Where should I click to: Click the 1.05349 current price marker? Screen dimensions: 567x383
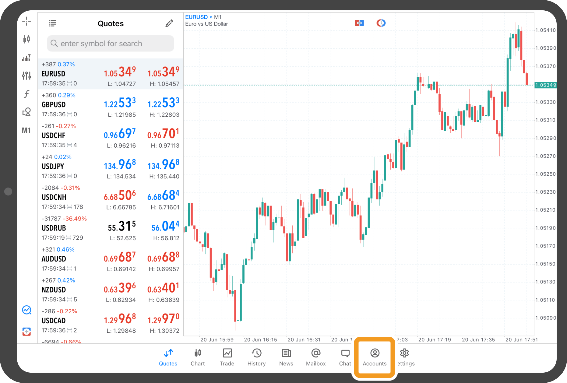coord(545,85)
